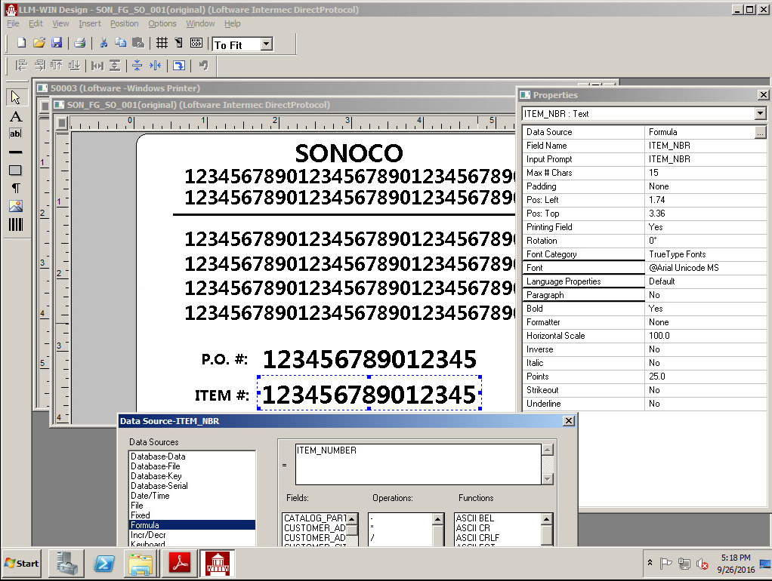This screenshot has width=772, height=581.
Task: Click the ODP barcode toolbar icon
Action: pyautogui.click(x=196, y=43)
